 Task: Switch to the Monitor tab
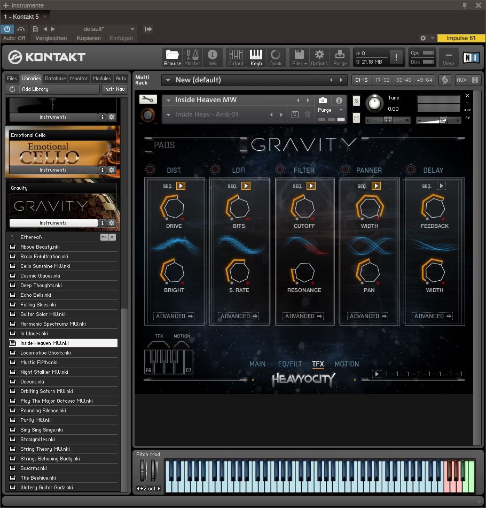(x=79, y=79)
